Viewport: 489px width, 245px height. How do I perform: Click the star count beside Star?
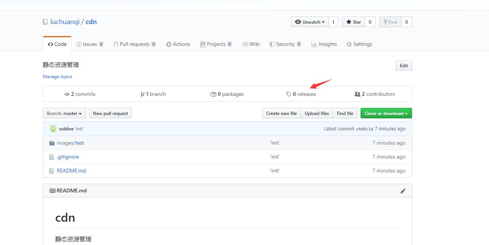[370, 22]
